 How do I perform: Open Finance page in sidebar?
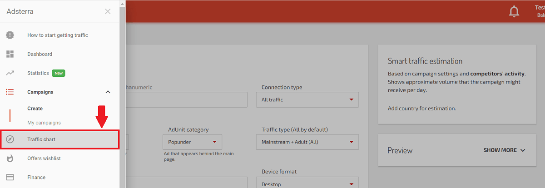(36, 178)
